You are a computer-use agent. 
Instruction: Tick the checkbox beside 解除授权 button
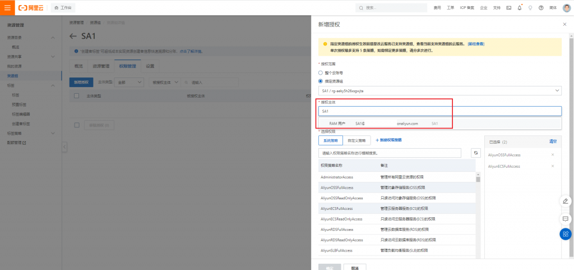pos(76,125)
